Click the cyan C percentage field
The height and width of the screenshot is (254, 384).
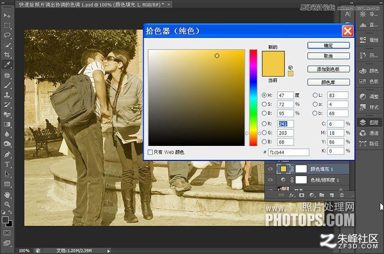(x=336, y=124)
